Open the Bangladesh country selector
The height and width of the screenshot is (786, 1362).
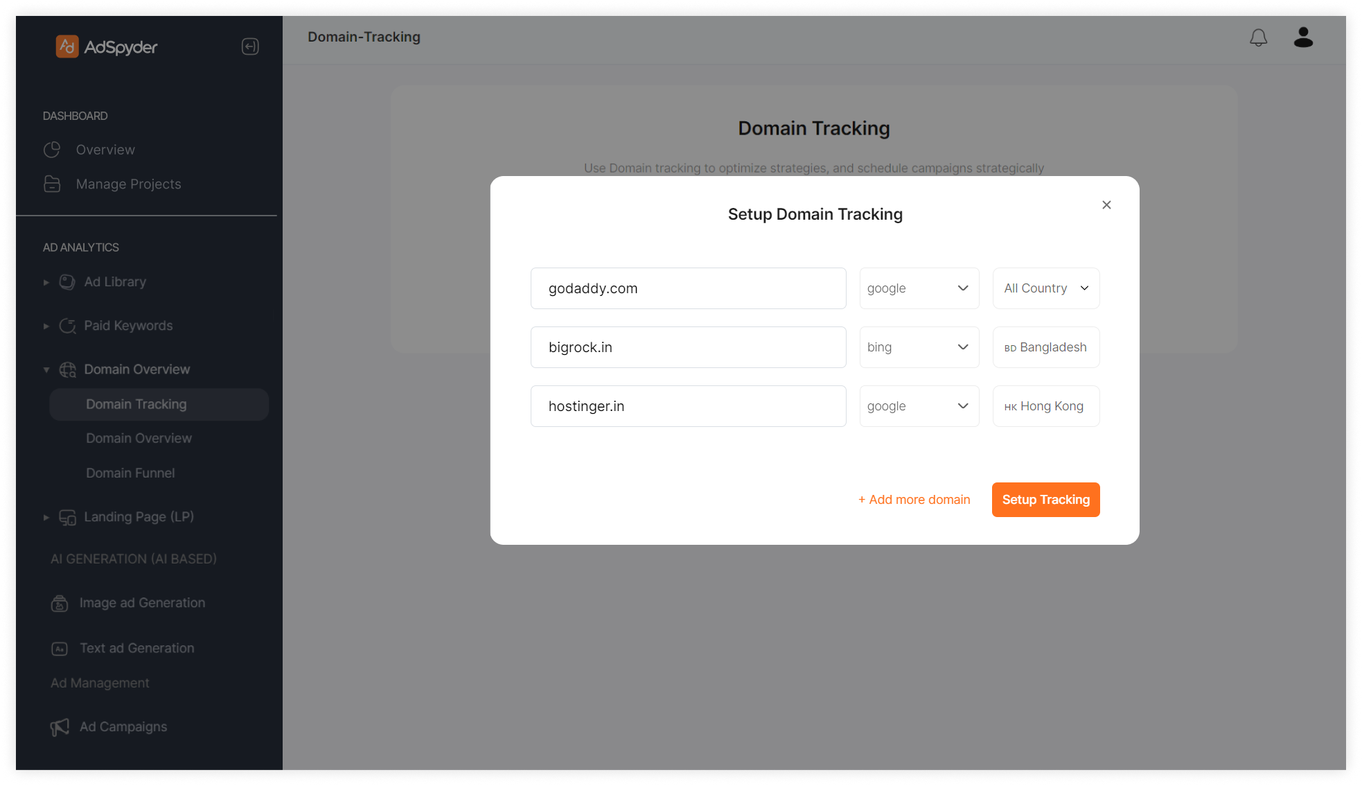click(x=1045, y=347)
